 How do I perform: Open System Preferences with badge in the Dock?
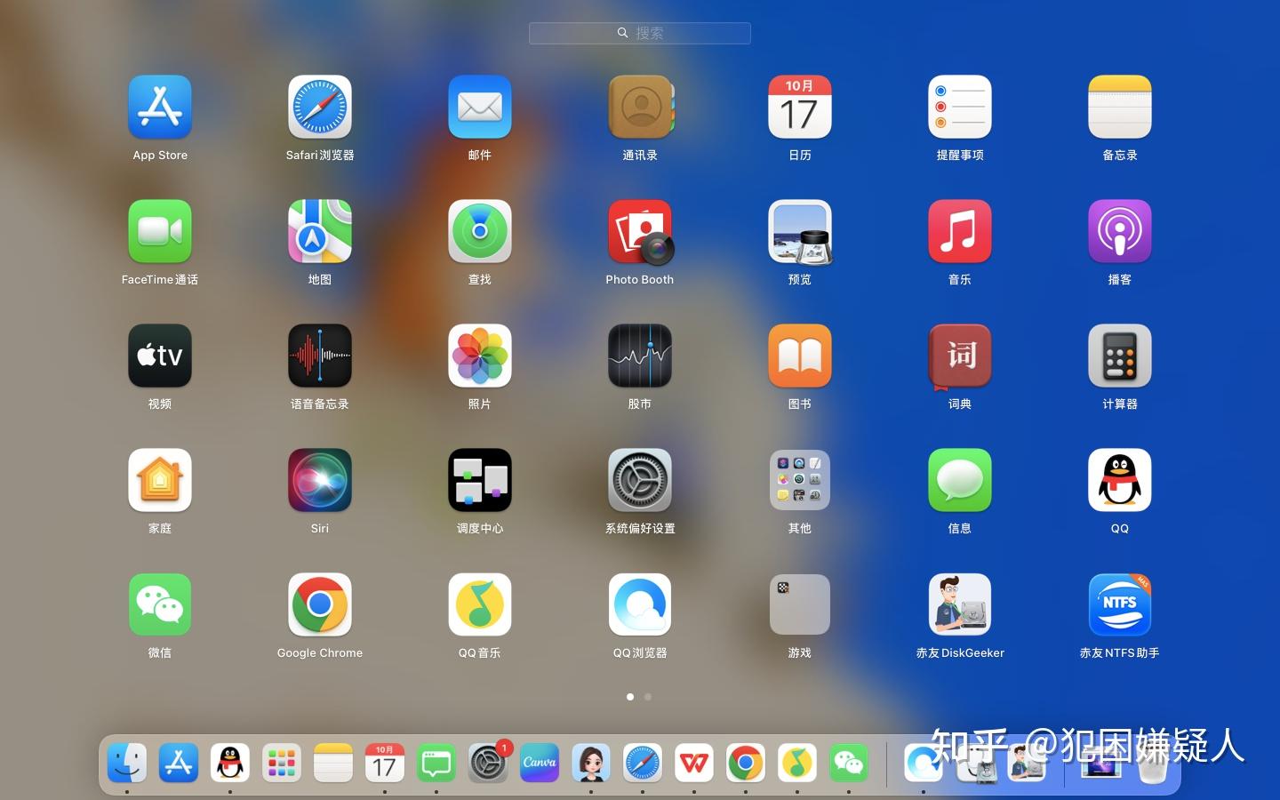tap(488, 763)
